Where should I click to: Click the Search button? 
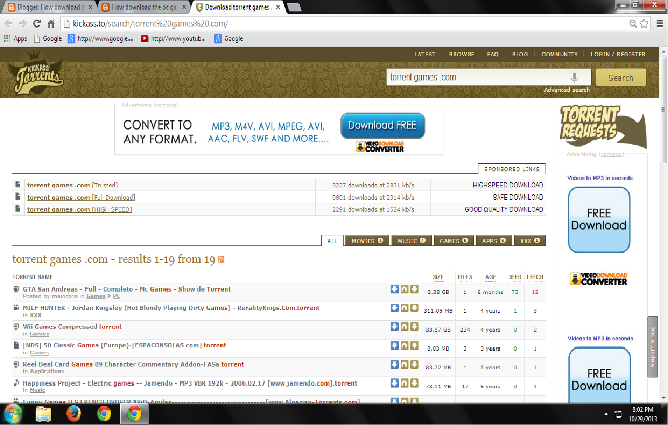[x=621, y=78]
